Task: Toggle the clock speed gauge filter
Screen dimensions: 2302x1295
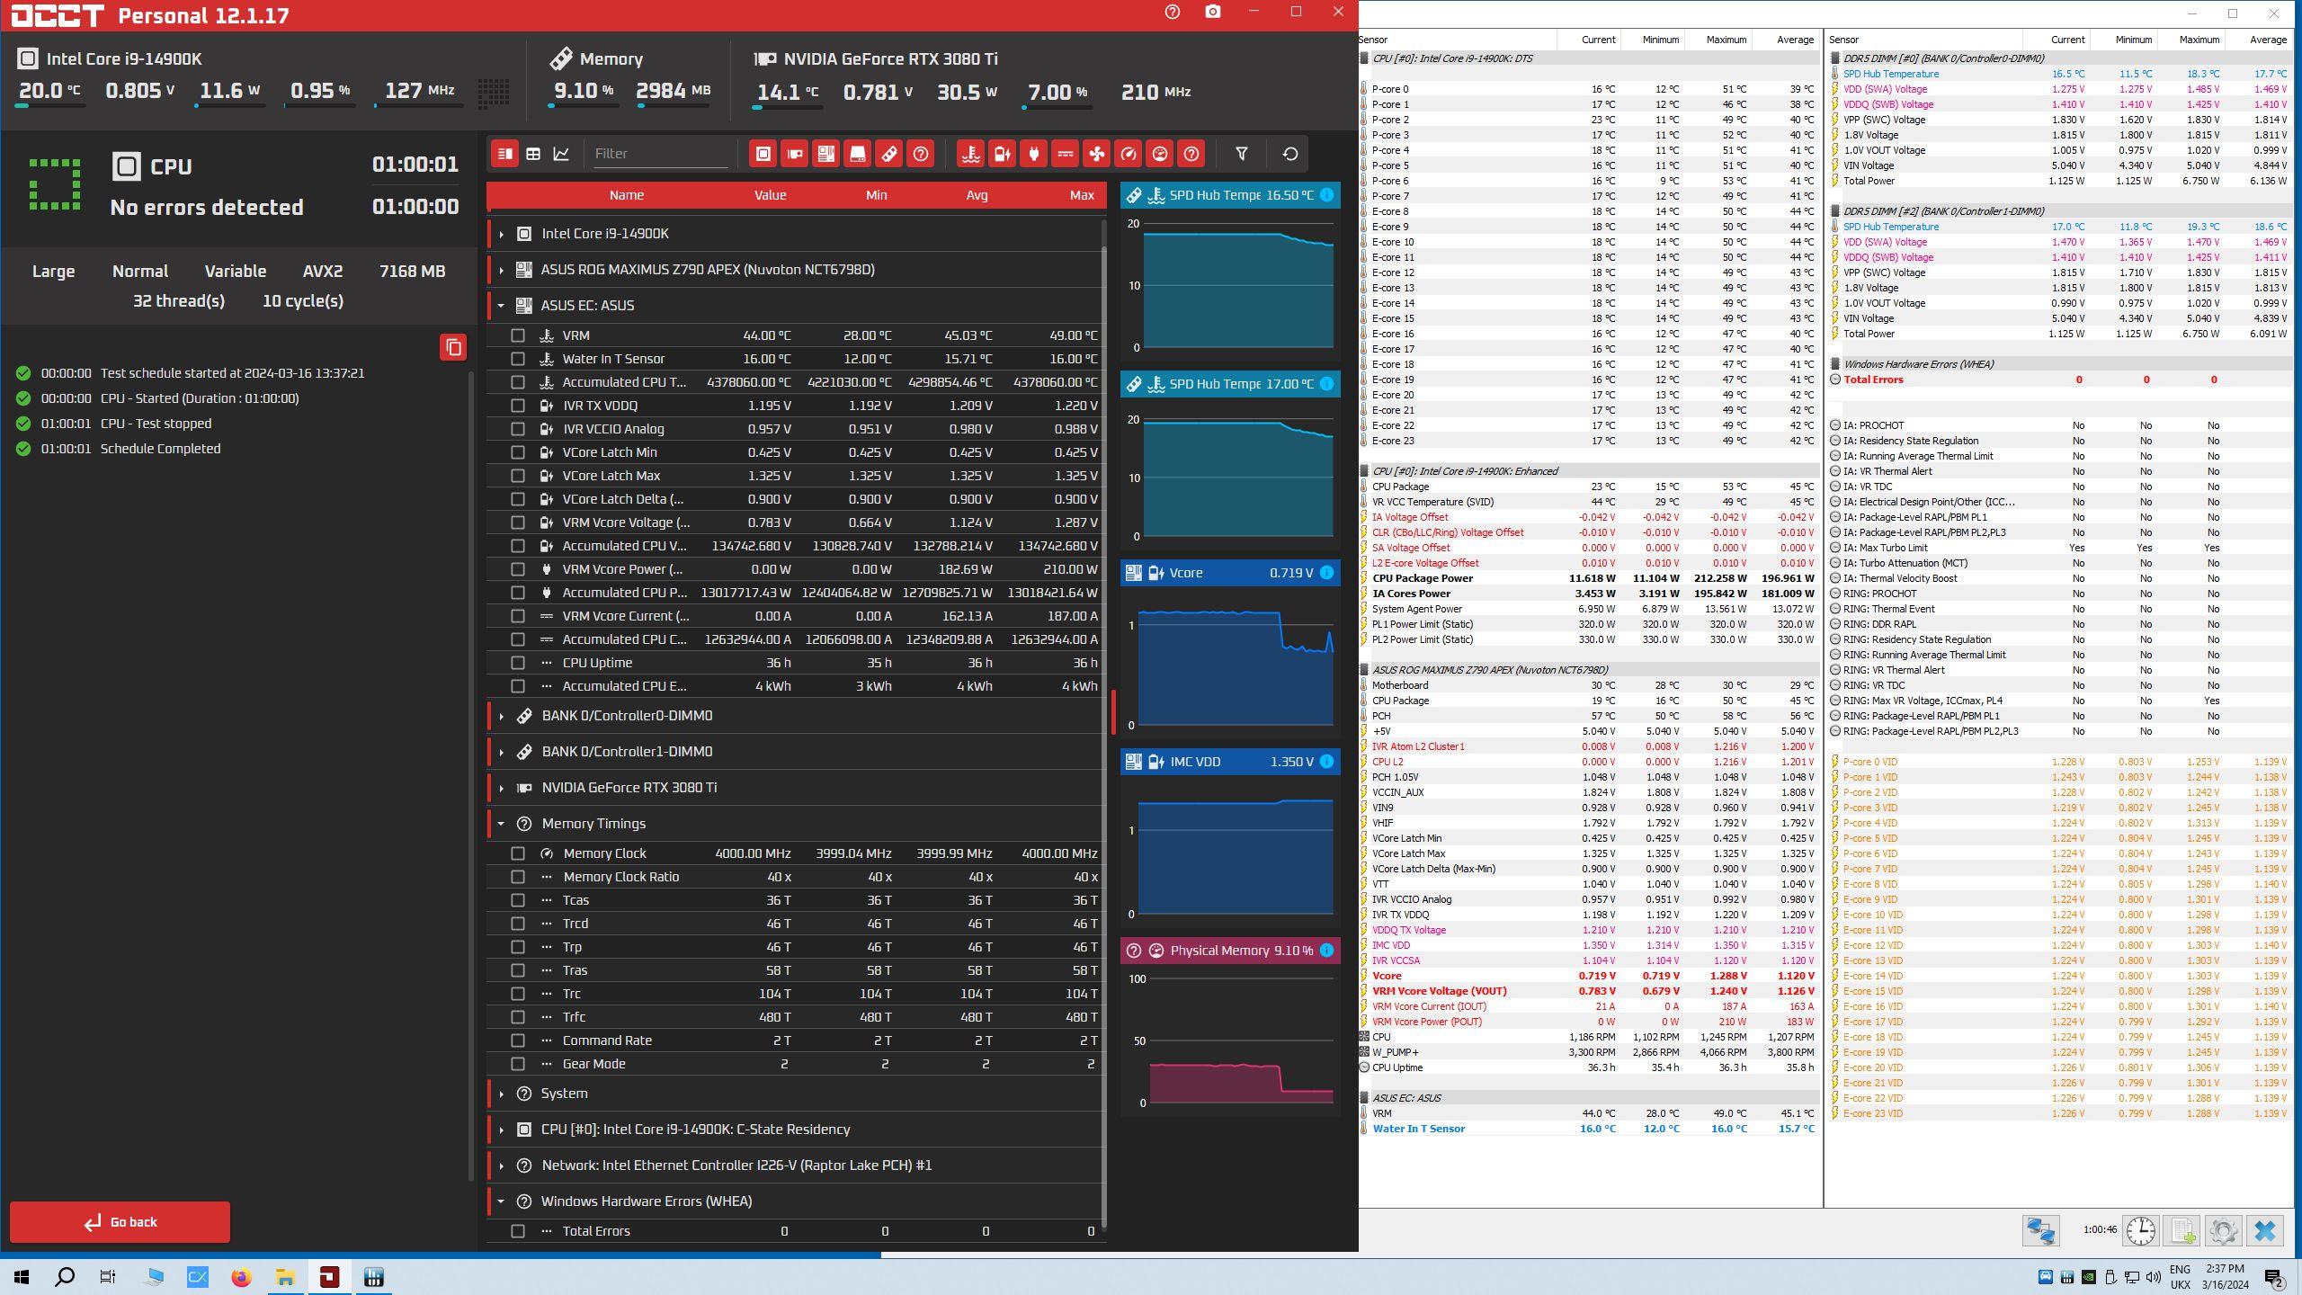Action: point(1128,154)
